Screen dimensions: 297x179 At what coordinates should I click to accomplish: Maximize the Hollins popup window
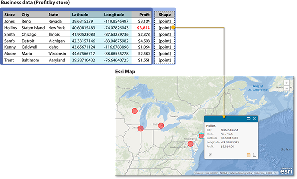(x=248, y=119)
